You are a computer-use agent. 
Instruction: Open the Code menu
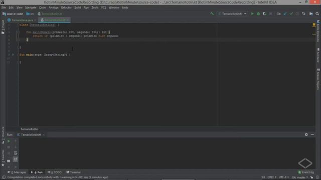tap(42, 7)
